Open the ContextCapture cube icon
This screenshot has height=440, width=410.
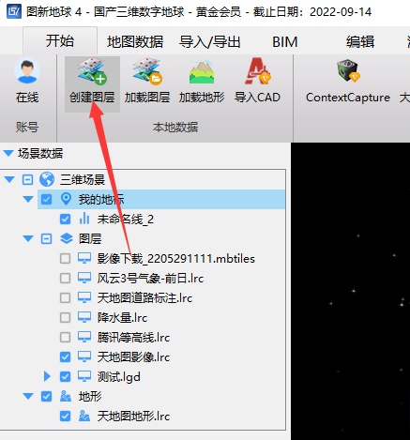pos(348,71)
